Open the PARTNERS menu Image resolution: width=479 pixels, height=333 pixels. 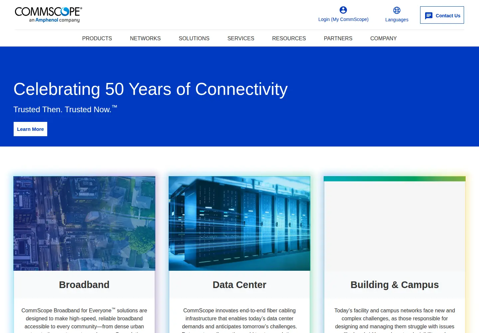338,38
